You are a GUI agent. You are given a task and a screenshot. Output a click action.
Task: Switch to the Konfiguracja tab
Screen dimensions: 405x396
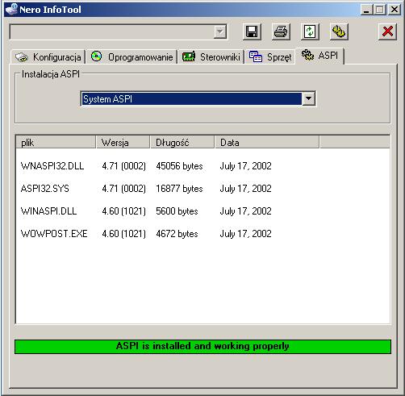pos(48,57)
